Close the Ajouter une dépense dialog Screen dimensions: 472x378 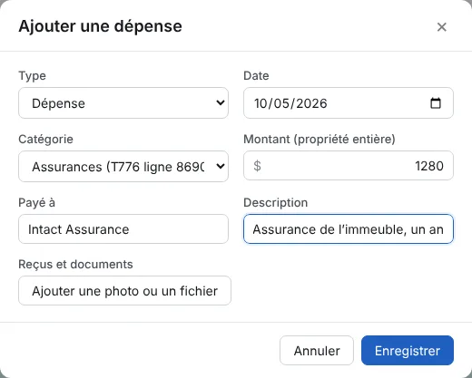[442, 27]
